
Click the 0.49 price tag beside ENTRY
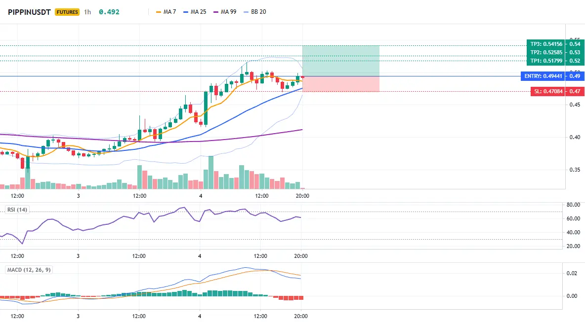pos(575,76)
